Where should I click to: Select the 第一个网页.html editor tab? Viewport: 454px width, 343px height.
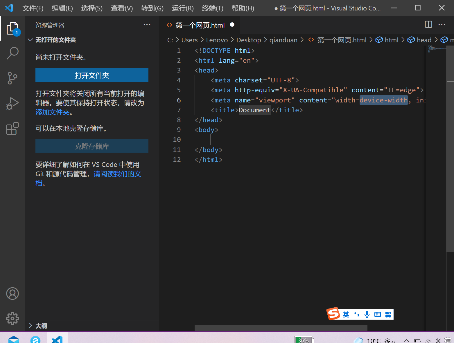click(x=200, y=25)
